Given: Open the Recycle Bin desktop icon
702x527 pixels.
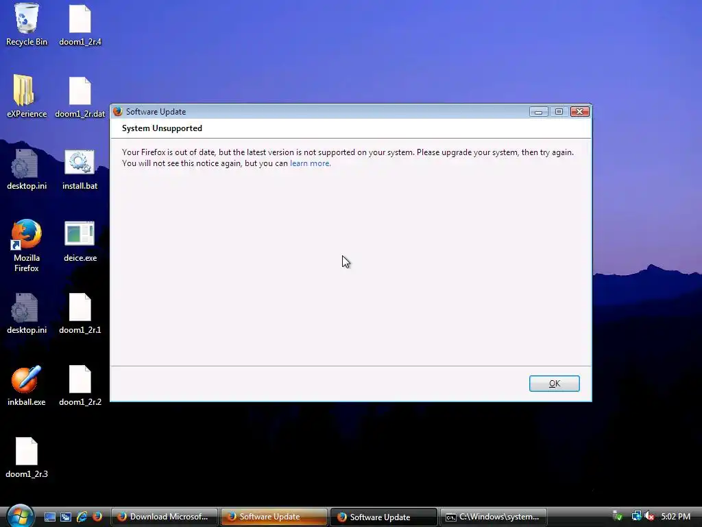Looking at the screenshot, I should (x=27, y=25).
